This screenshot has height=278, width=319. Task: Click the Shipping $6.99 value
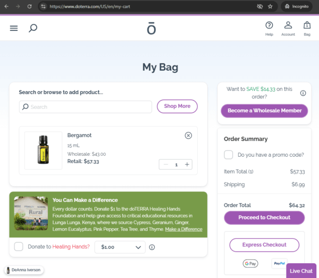point(298,184)
